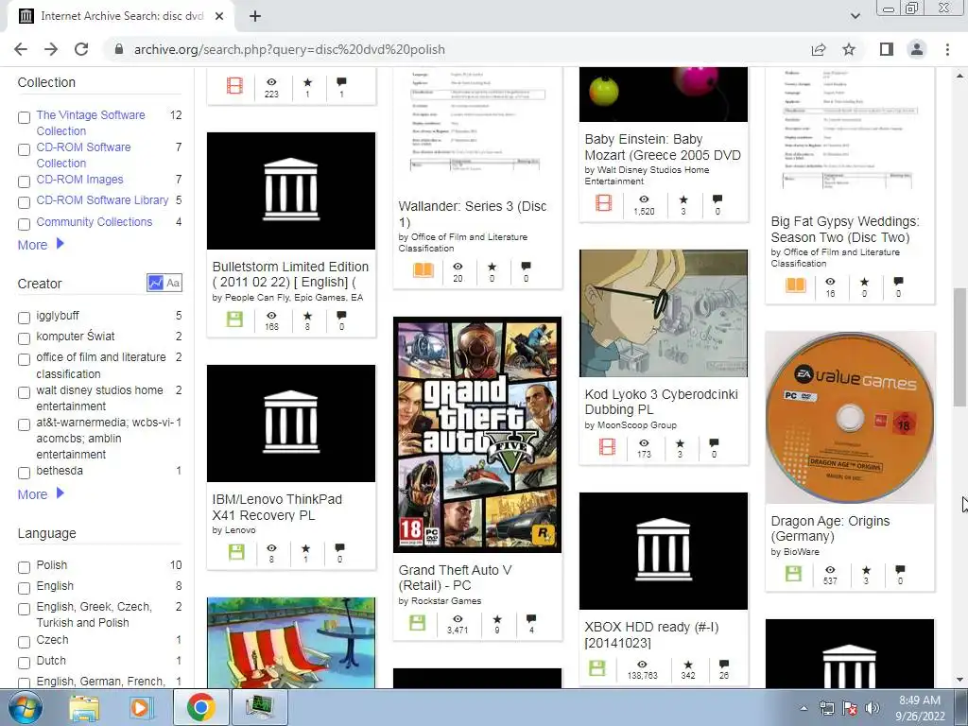The height and width of the screenshot is (726, 968).
Task: Open the CD-ROM Images link
Action: [x=79, y=179]
